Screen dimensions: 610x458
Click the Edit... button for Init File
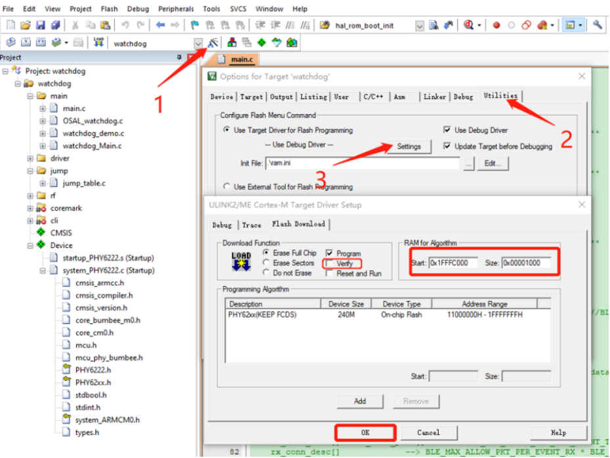pos(493,163)
